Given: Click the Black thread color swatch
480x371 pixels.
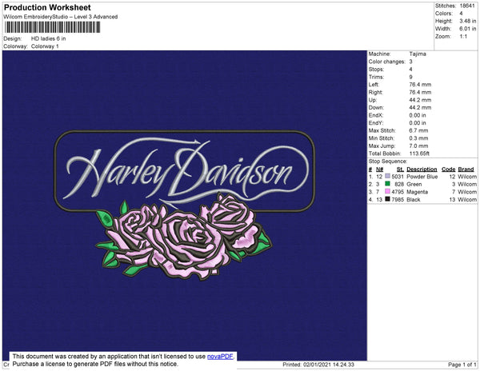Looking at the screenshot, I should pos(387,199).
